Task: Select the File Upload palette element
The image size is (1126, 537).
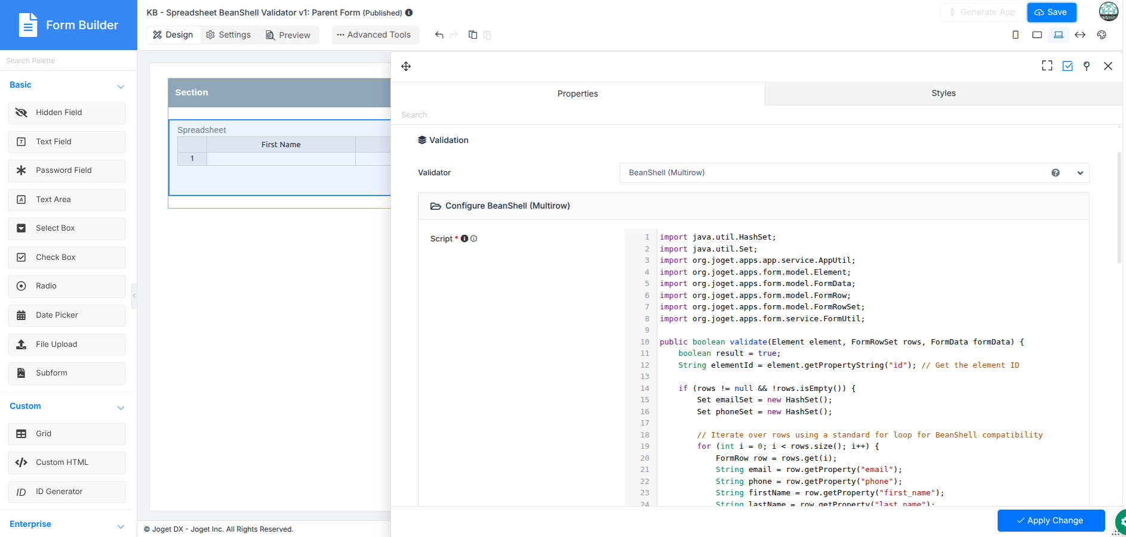Action: (x=67, y=344)
